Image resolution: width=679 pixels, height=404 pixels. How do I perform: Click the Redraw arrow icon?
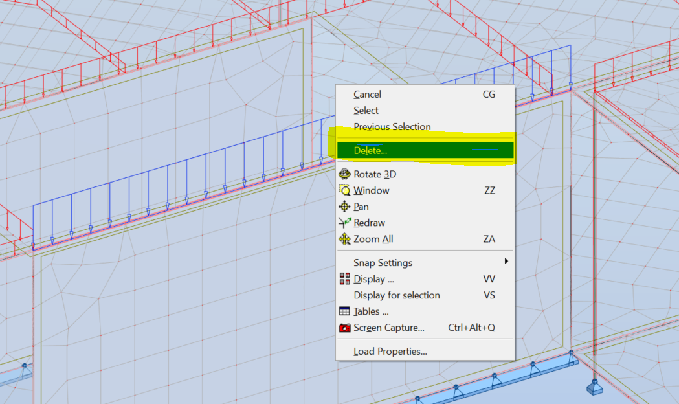344,222
